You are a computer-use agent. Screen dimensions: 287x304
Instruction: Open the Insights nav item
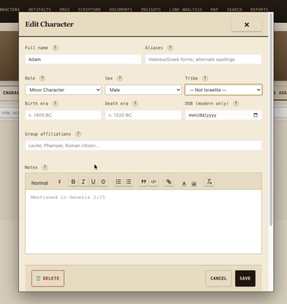pyautogui.click(x=150, y=10)
